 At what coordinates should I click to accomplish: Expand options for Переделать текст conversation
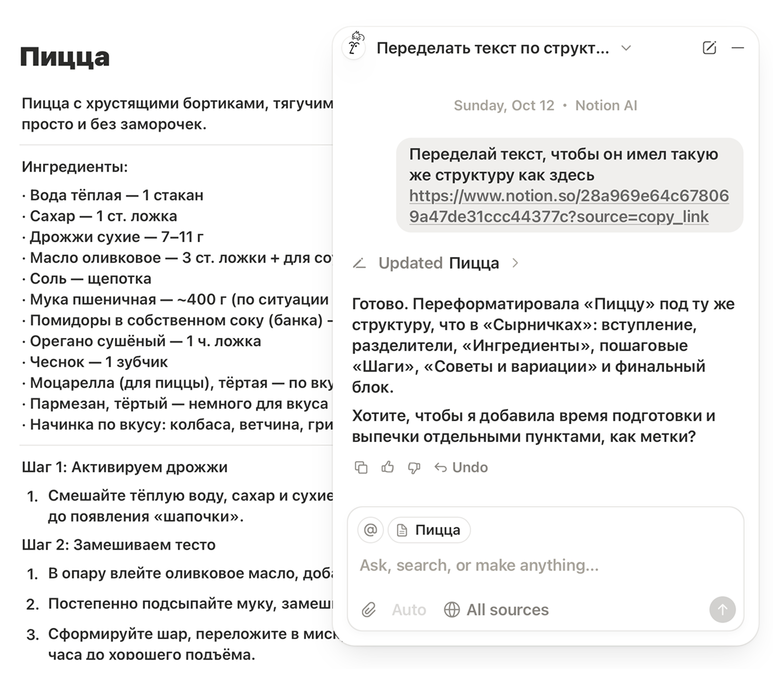tap(626, 48)
